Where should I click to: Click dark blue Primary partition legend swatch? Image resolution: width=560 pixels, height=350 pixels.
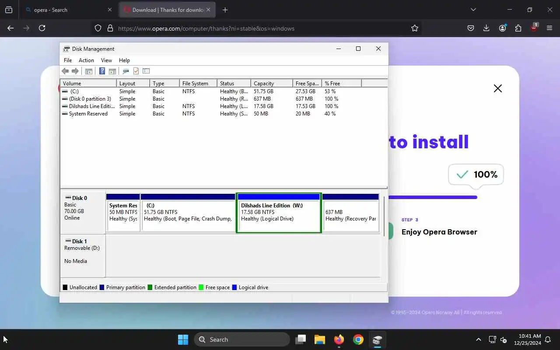pyautogui.click(x=102, y=287)
